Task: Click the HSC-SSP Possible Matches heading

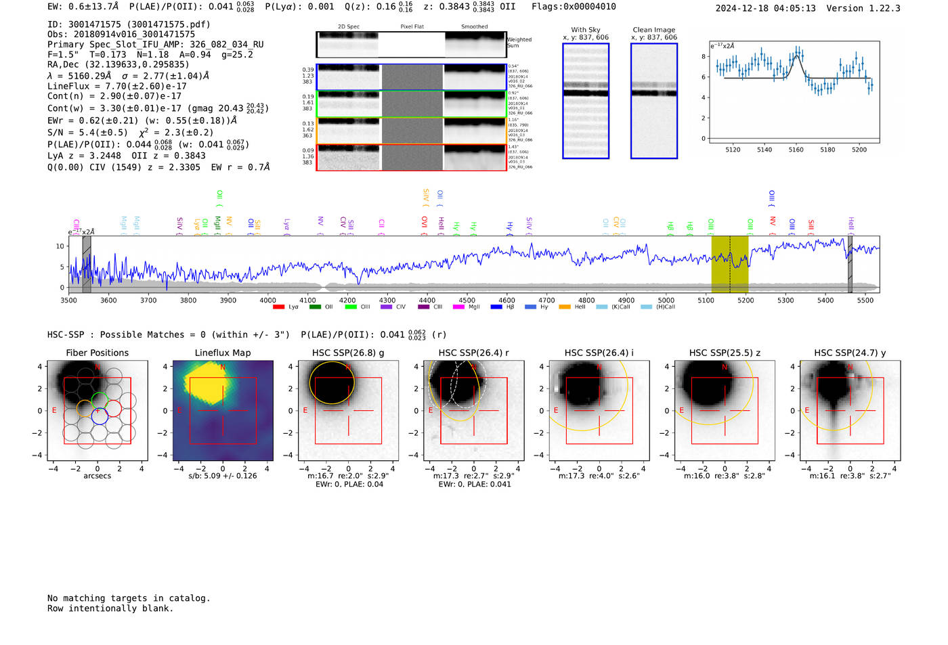Action: (x=169, y=335)
